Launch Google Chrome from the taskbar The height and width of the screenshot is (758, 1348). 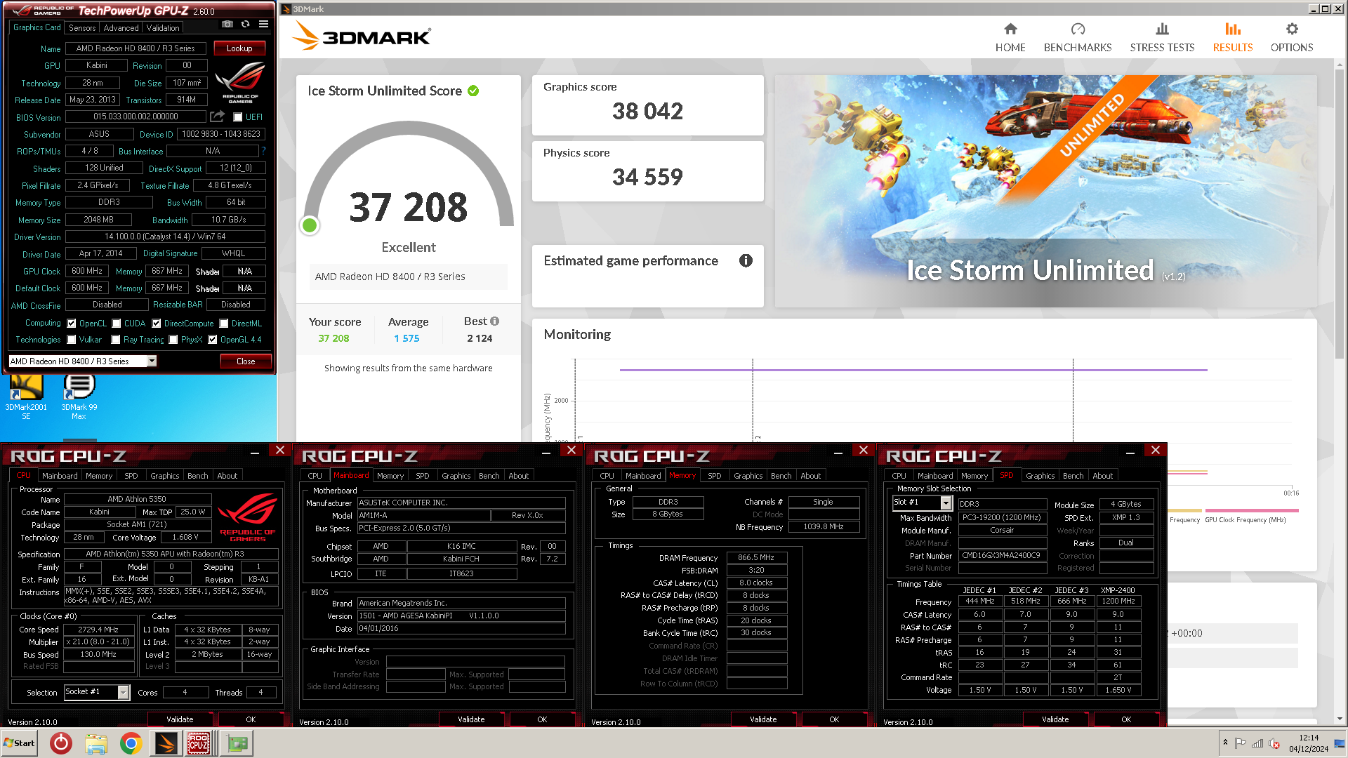(x=131, y=743)
